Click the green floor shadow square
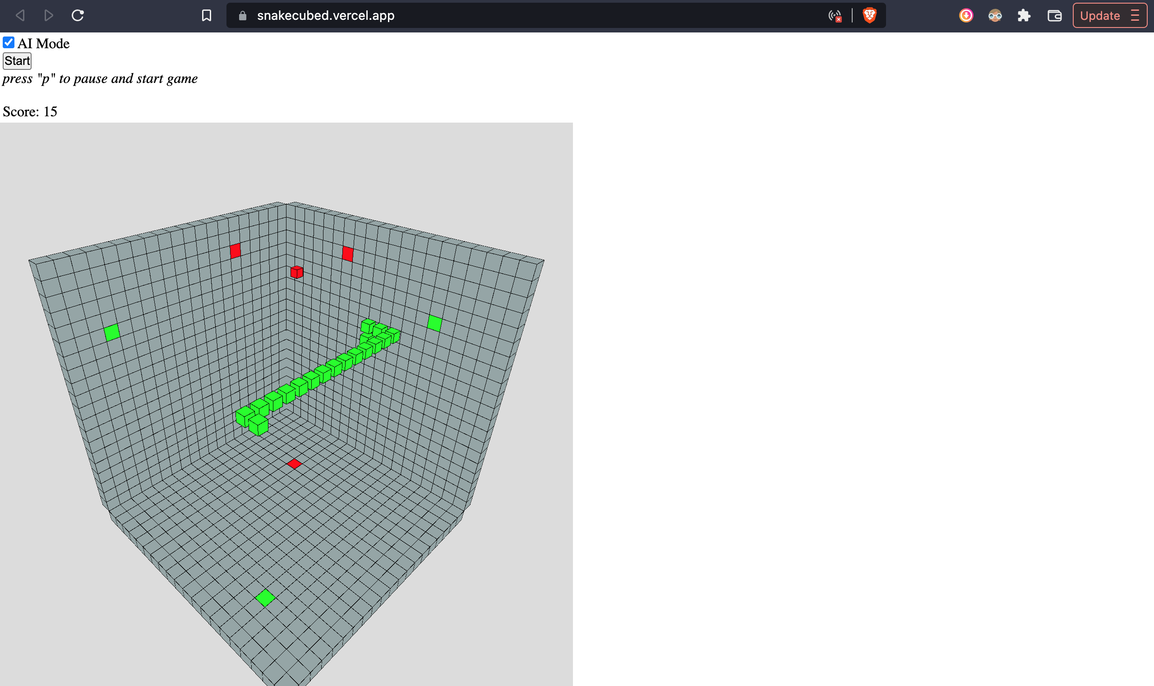1154x686 pixels. click(x=265, y=598)
